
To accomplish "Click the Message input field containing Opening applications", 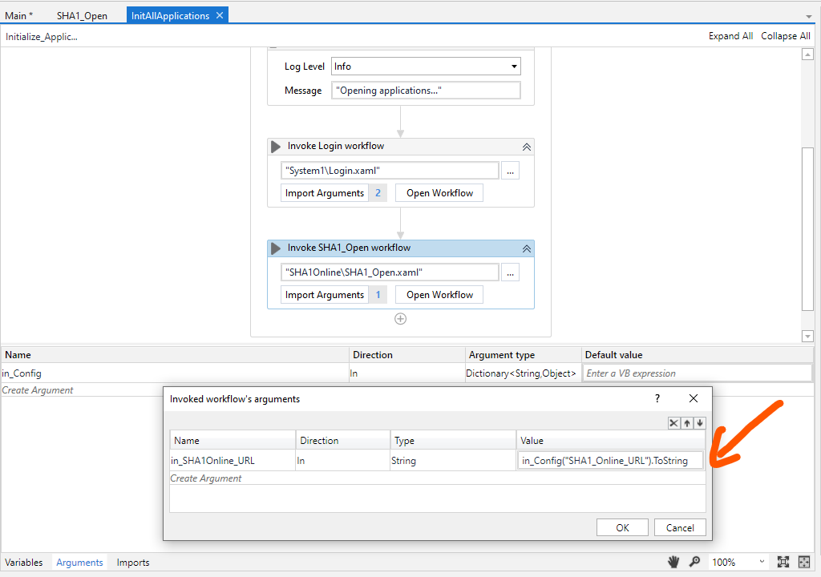I will [426, 90].
